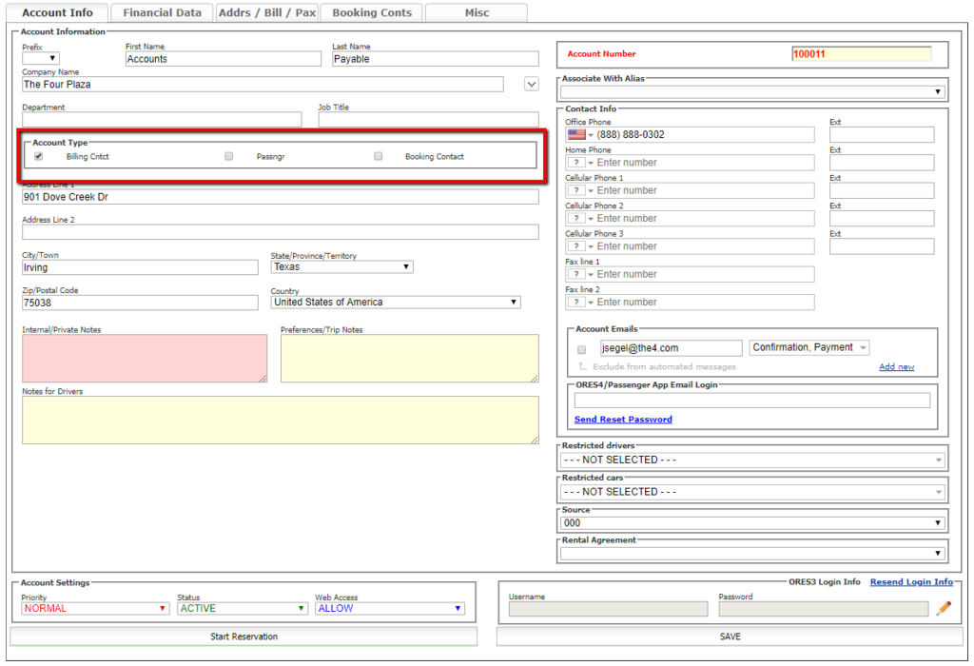Click the Cellular Phone 1 country code icon
The height and width of the screenshot is (666, 974).
(580, 190)
